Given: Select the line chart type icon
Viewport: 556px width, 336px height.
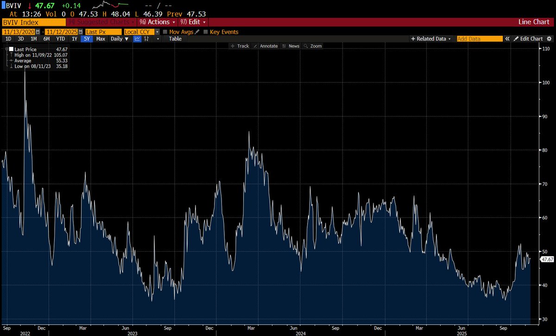Looking at the screenshot, I should click(137, 39).
